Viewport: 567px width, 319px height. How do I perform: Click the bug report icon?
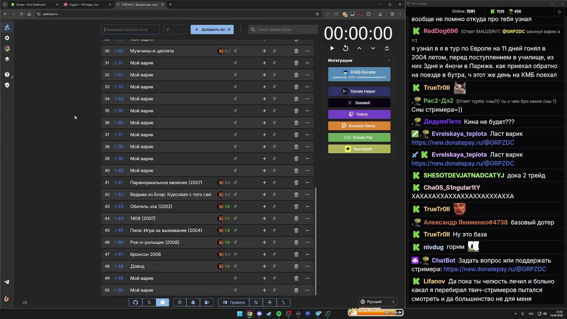[x=193, y=302]
